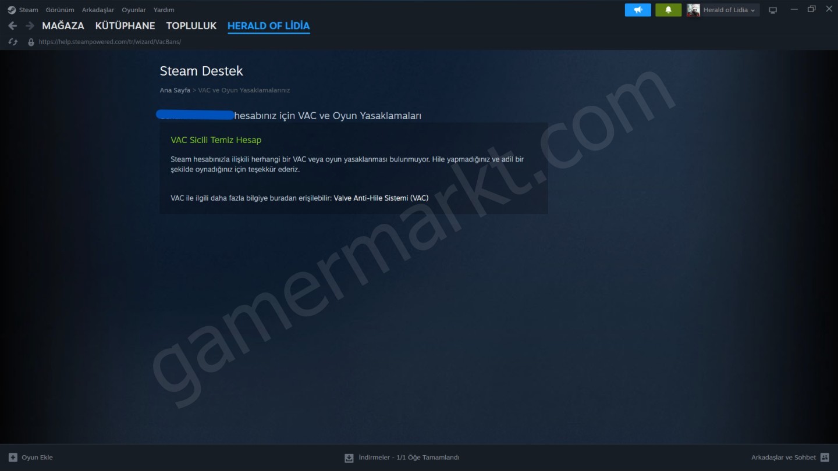This screenshot has height=471, width=838.
Task: Click the help.steampowered.com URL field
Action: (110, 42)
